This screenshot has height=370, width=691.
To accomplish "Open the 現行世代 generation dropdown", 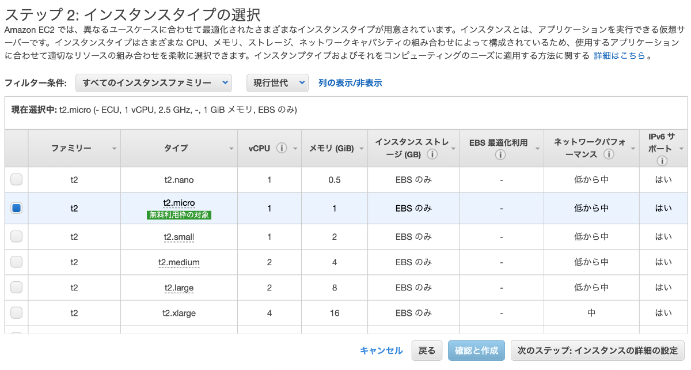I will 278,83.
